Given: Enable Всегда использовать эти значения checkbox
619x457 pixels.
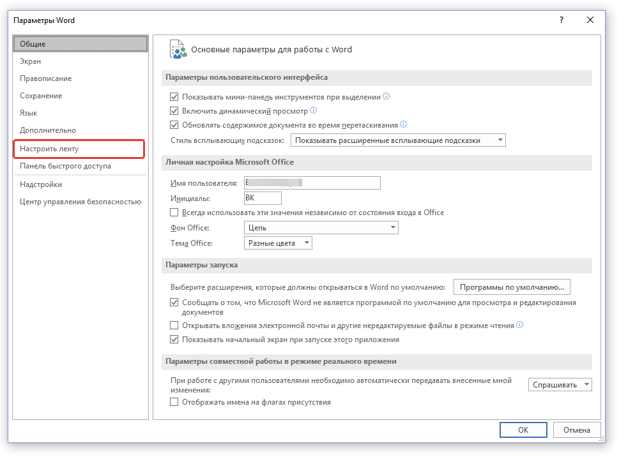Looking at the screenshot, I should (x=174, y=213).
